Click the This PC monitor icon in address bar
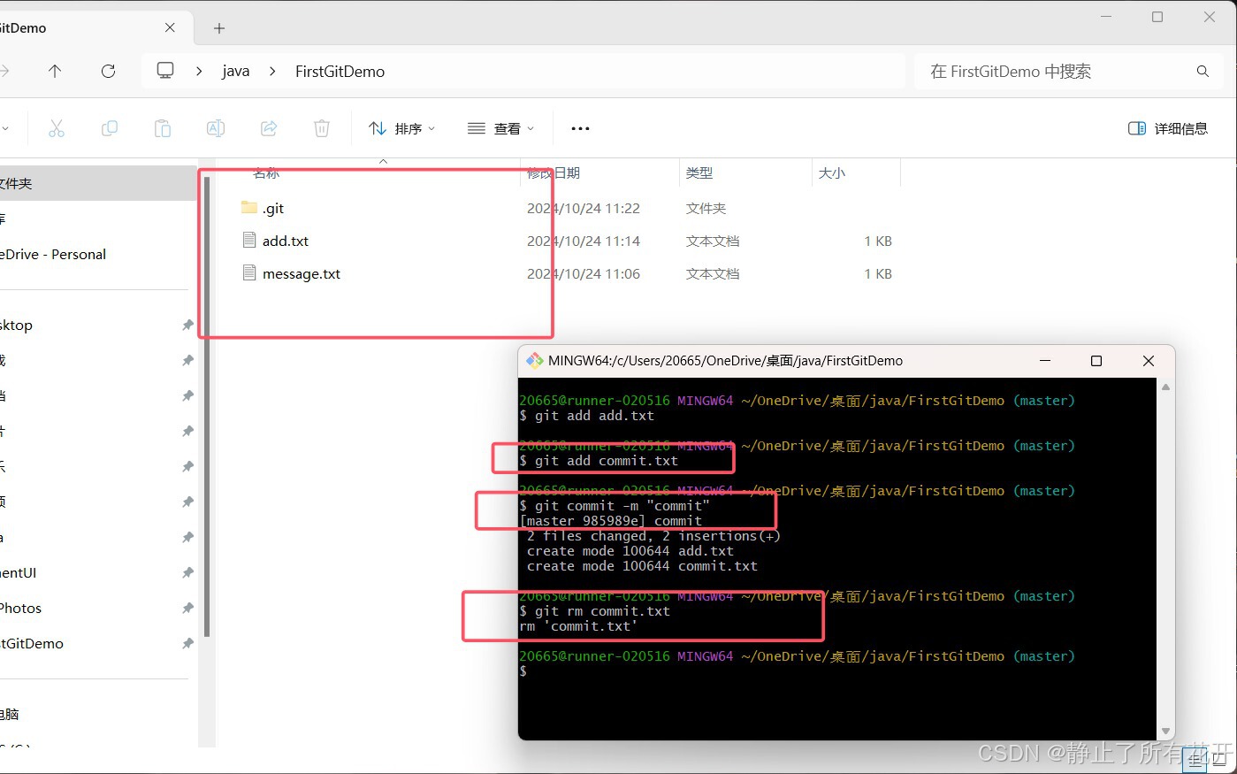Image resolution: width=1237 pixels, height=774 pixels. 165,71
